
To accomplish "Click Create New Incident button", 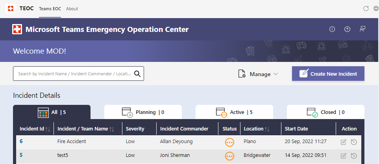I will [x=328, y=74].
